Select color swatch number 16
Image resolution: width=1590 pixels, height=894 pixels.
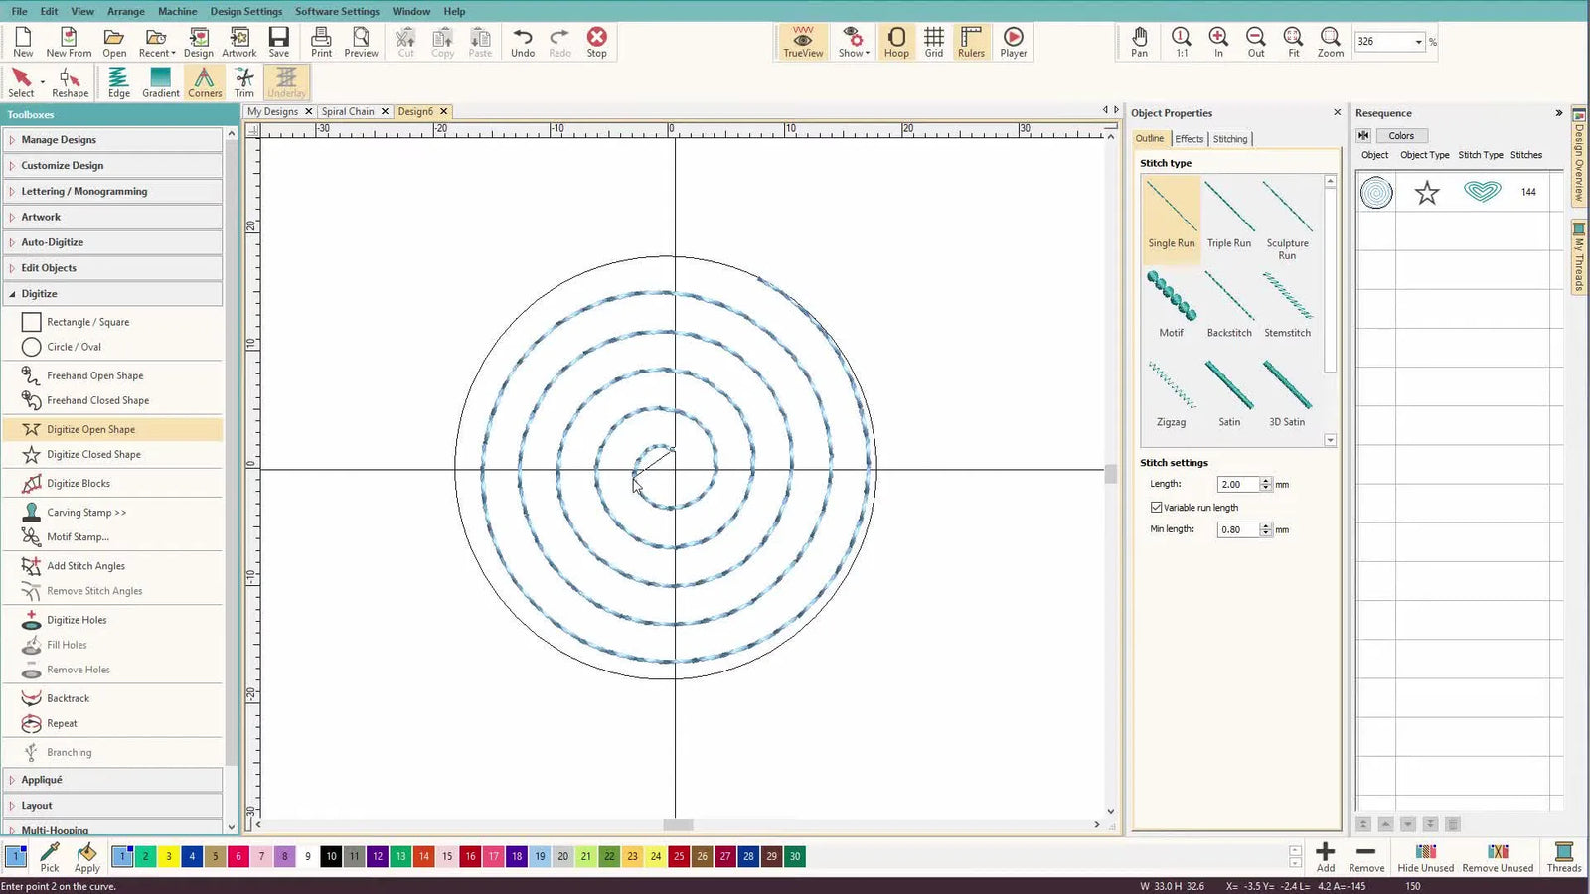[x=470, y=856]
